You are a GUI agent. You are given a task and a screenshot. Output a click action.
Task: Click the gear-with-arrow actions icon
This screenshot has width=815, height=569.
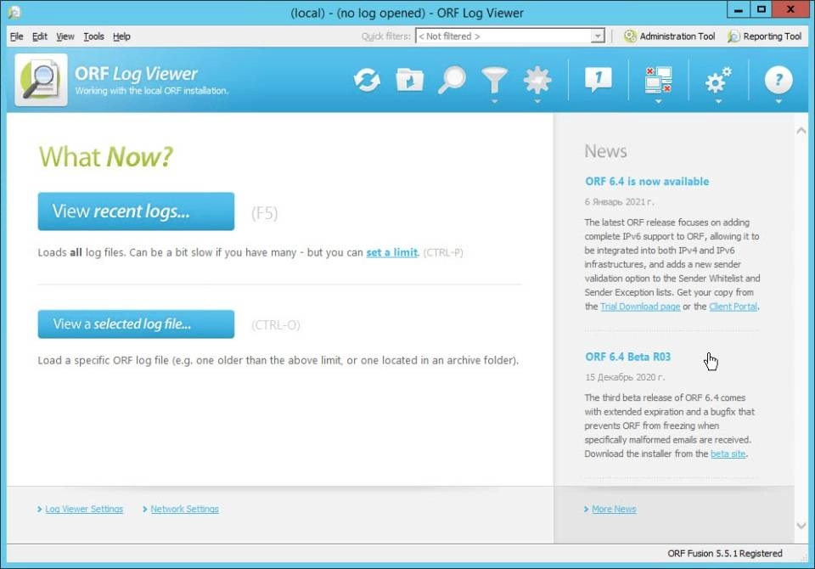[x=537, y=80]
